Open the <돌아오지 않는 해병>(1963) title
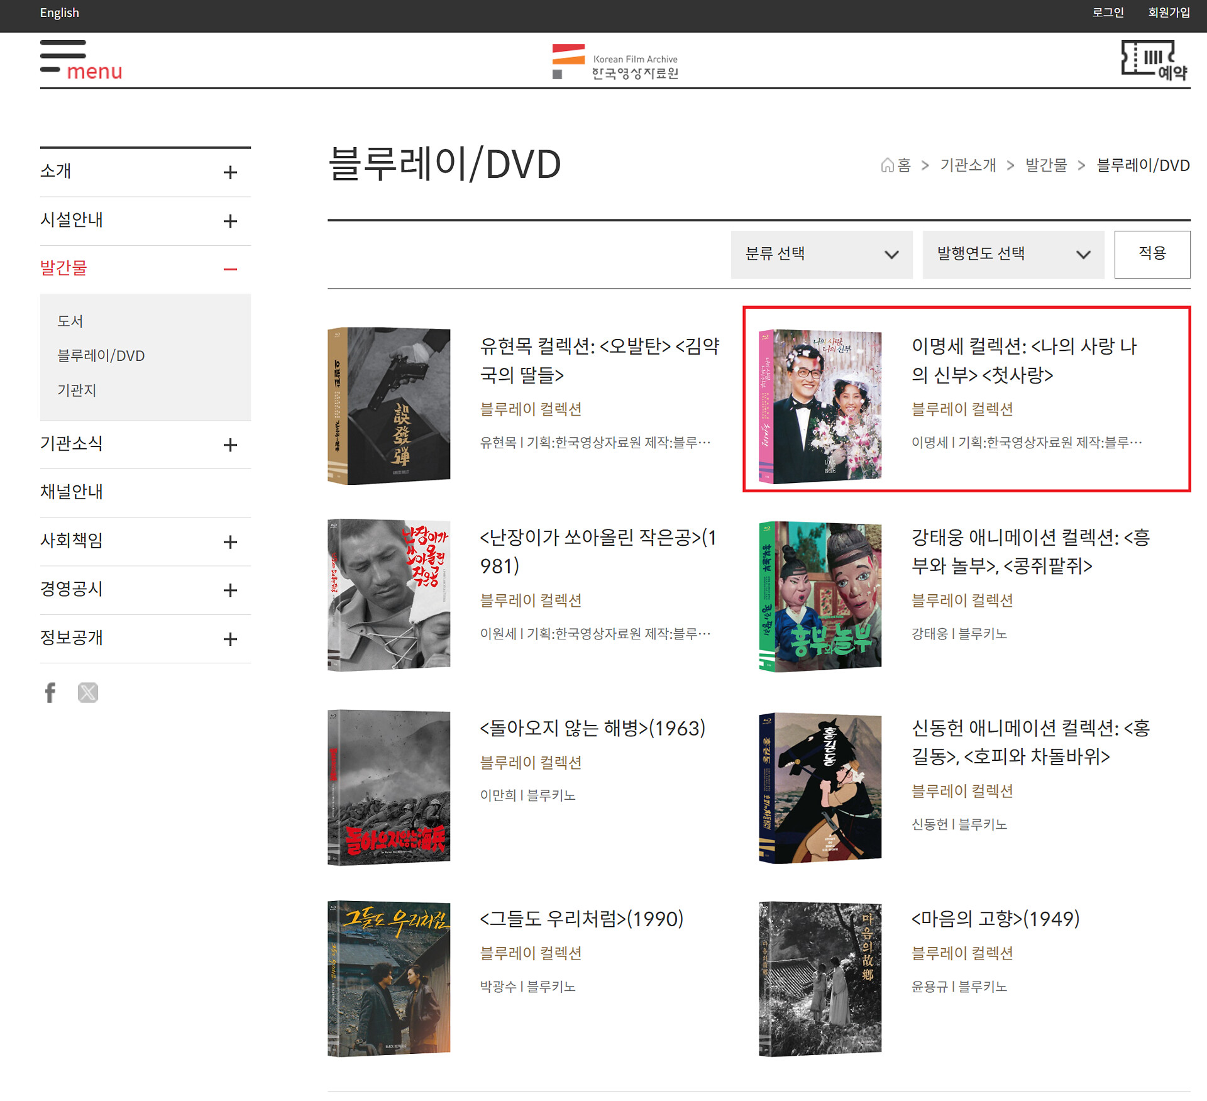 (x=593, y=728)
